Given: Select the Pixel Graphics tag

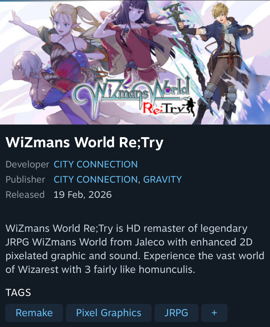Looking at the screenshot, I should click(x=109, y=313).
